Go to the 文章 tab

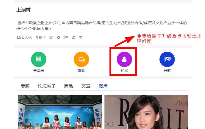(x=86, y=86)
